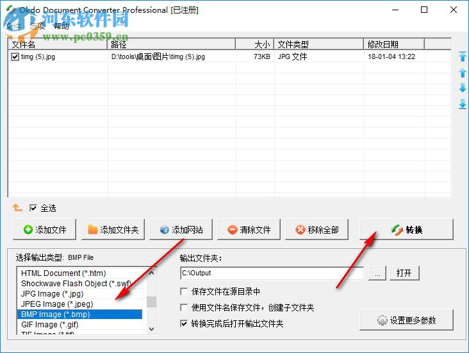
Task: Open the 选项 menu
Action: coord(37,26)
